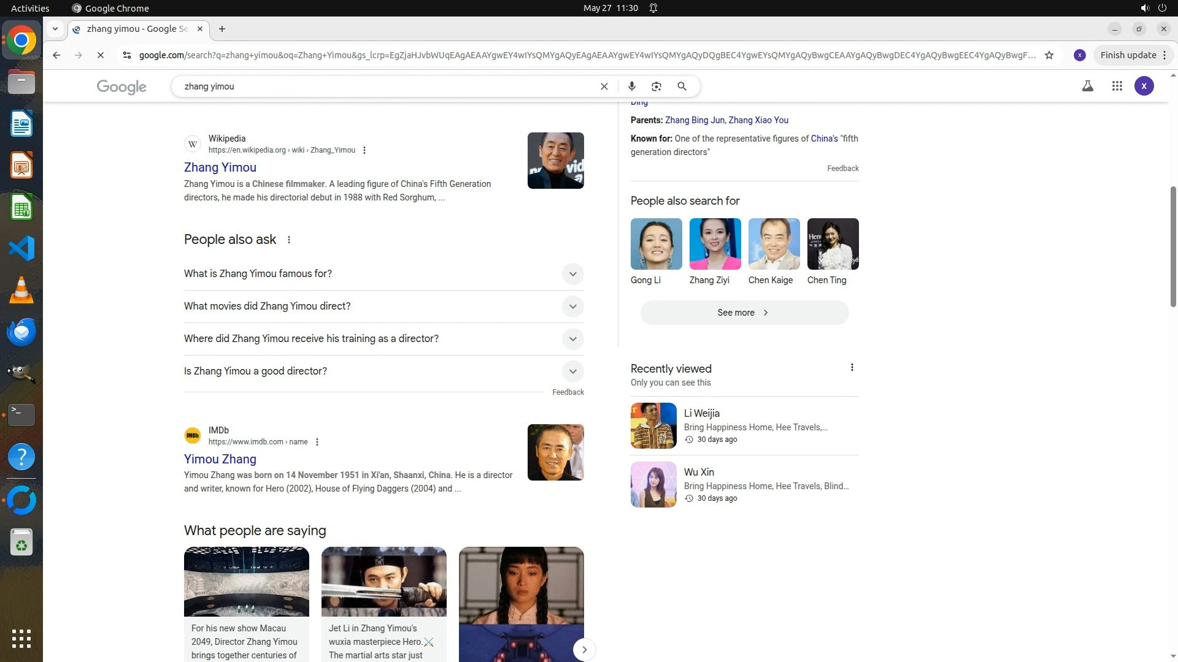Expand 'Is Zhang Yimou a good director?'
The width and height of the screenshot is (1178, 662).
click(572, 371)
